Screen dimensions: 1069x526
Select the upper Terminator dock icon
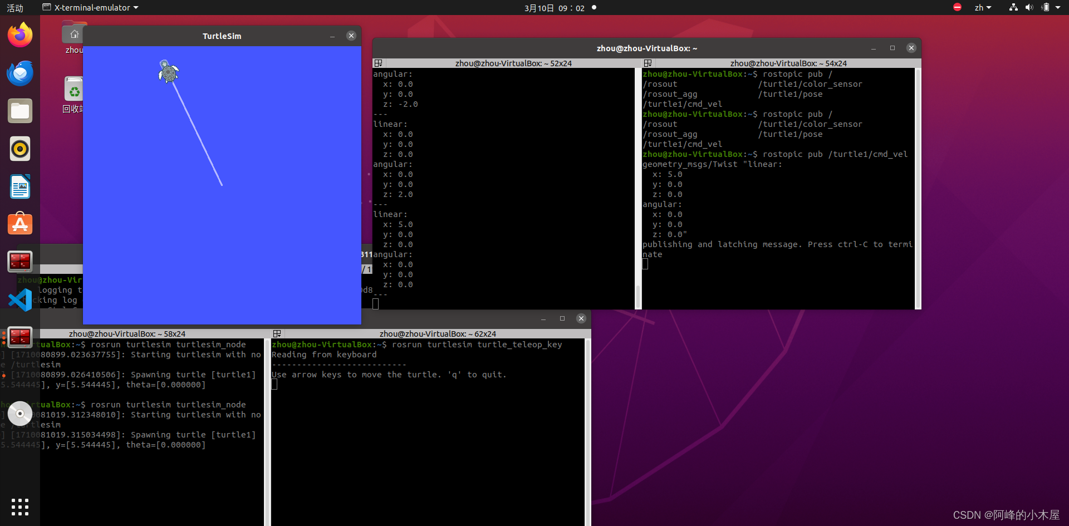[20, 262]
